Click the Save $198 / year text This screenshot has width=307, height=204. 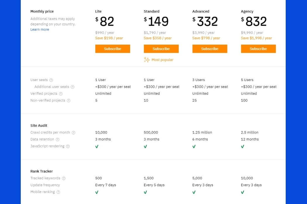tap(109, 38)
